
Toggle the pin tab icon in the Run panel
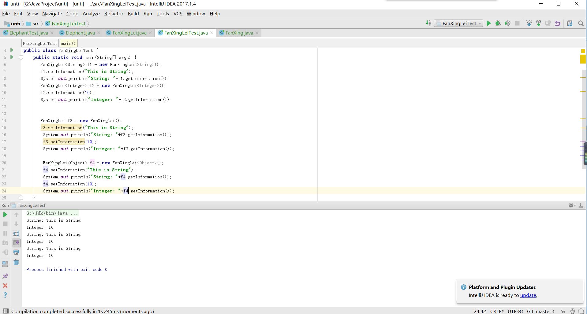[x=5, y=276]
